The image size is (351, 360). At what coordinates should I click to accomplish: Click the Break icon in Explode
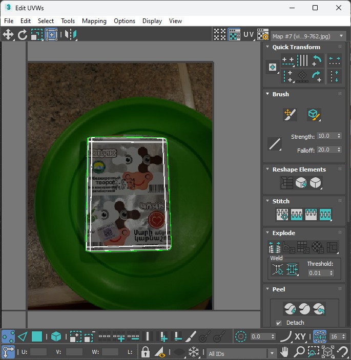point(275,247)
